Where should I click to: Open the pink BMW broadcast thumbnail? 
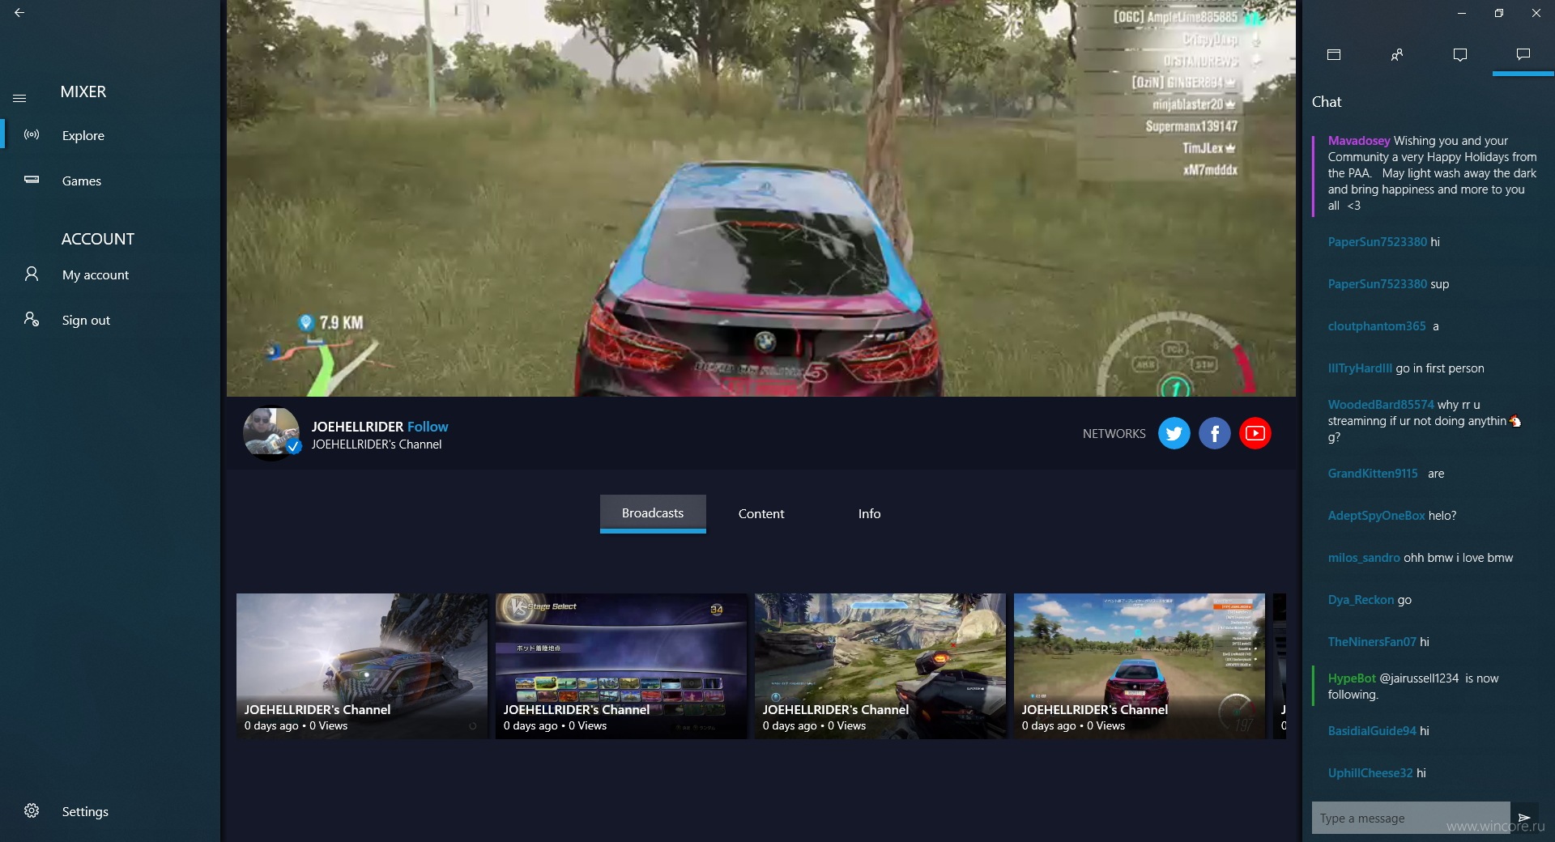click(x=1140, y=666)
